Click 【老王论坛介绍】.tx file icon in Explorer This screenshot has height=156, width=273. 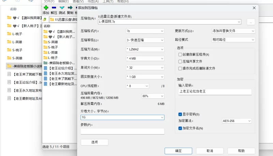click(x=9, y=82)
